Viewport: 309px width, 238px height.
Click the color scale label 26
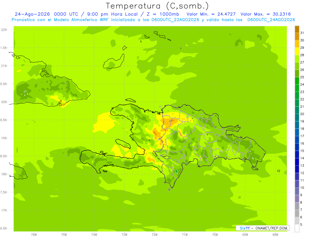pos(302,70)
